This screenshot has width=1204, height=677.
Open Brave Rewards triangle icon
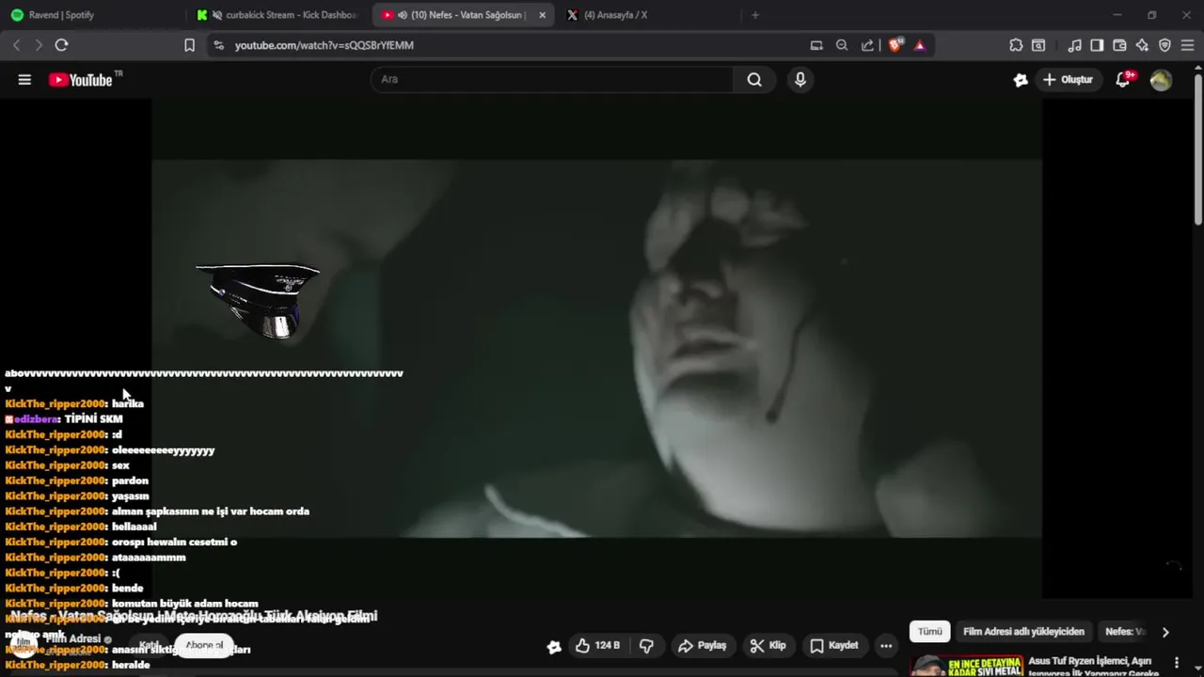pos(920,45)
